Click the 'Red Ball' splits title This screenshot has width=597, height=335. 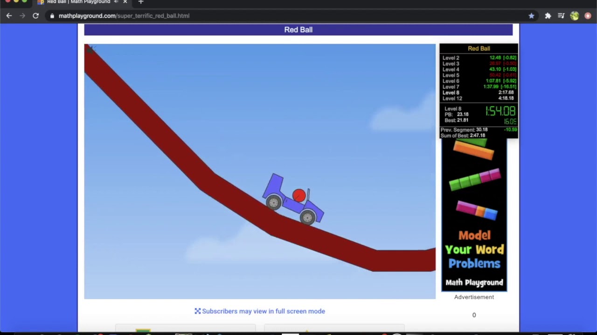click(x=479, y=48)
